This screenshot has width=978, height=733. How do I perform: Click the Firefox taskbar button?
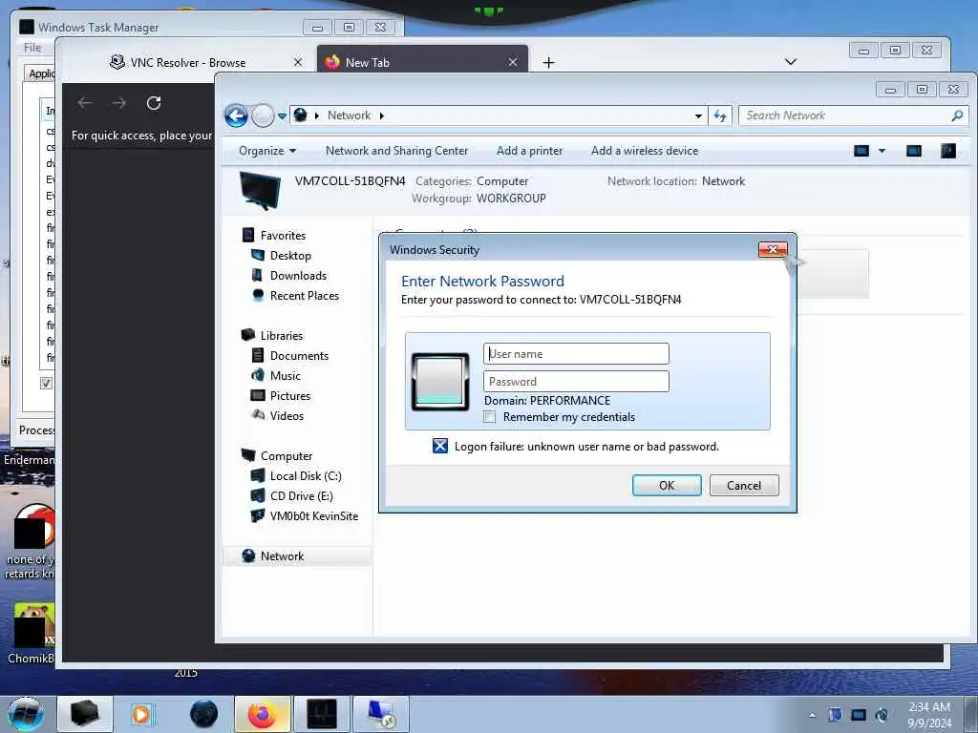pyautogui.click(x=263, y=714)
